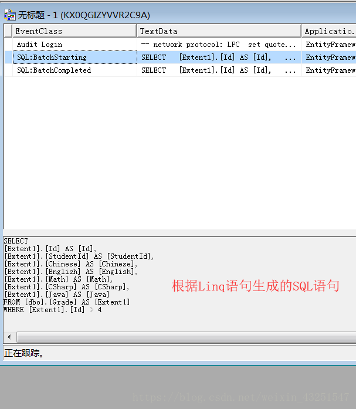Sort by the EventClass column header
Viewport: 356px width, 409px height.
coord(74,31)
